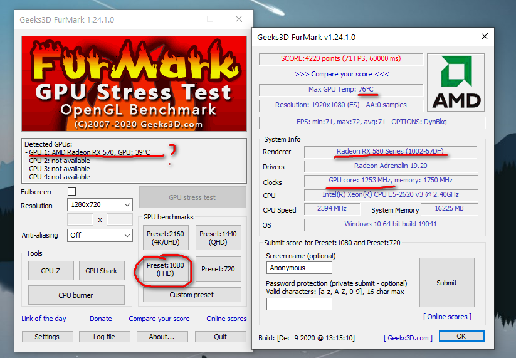Open the Log file button
516x358 pixels.
[x=104, y=337]
